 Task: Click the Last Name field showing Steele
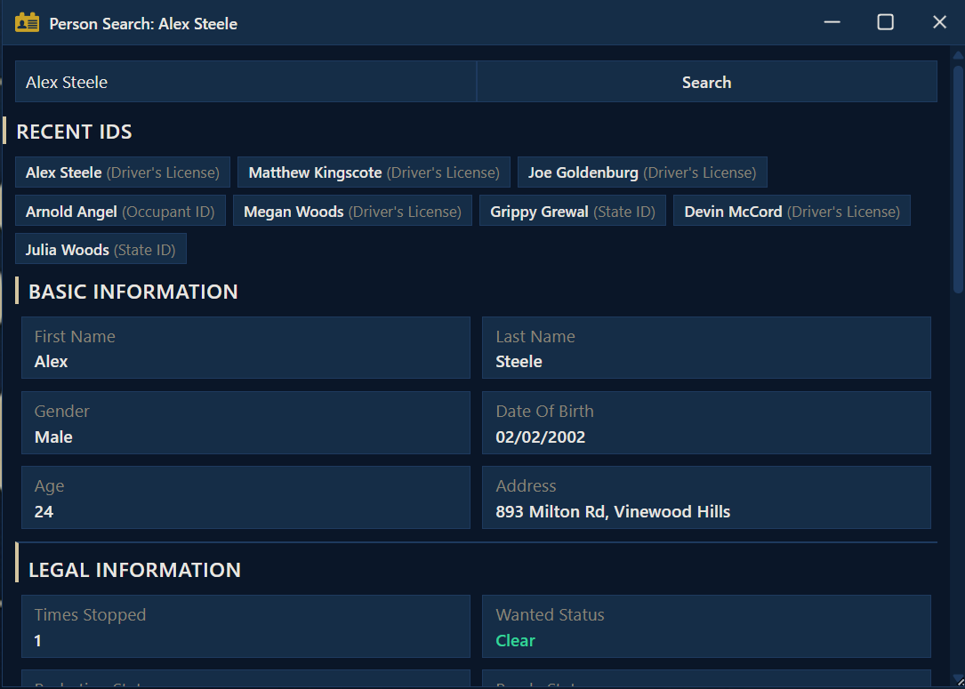706,348
